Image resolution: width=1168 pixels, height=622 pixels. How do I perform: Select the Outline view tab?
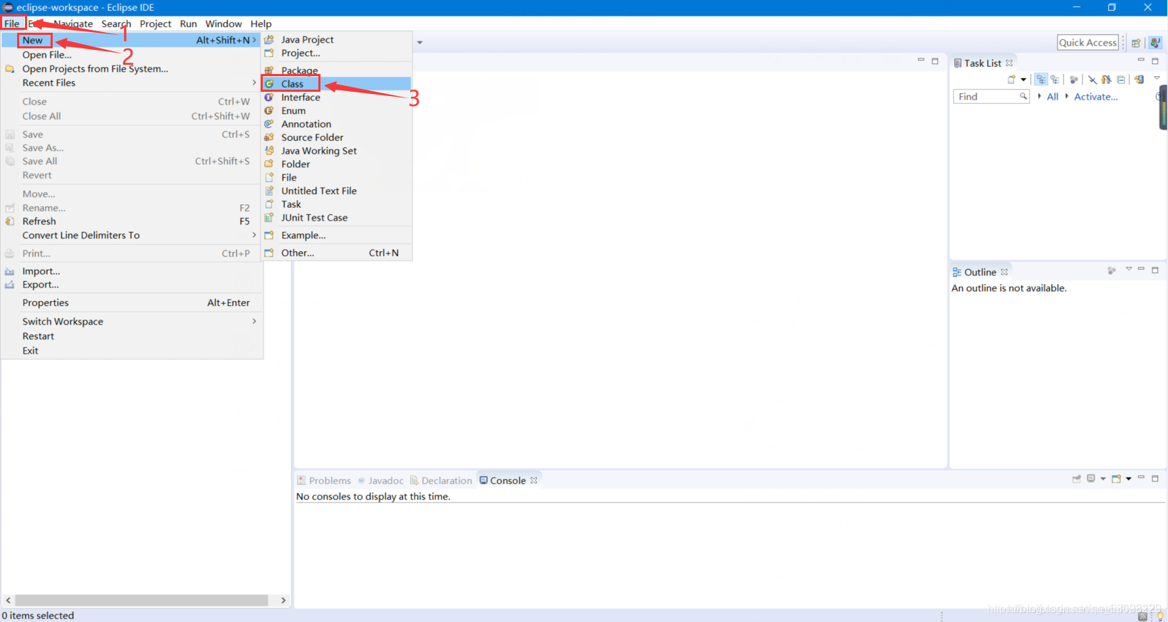pyautogui.click(x=980, y=272)
